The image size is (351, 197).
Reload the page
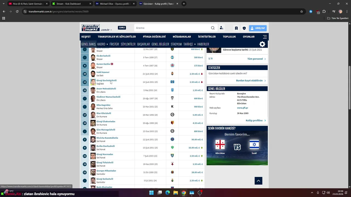point(17,11)
